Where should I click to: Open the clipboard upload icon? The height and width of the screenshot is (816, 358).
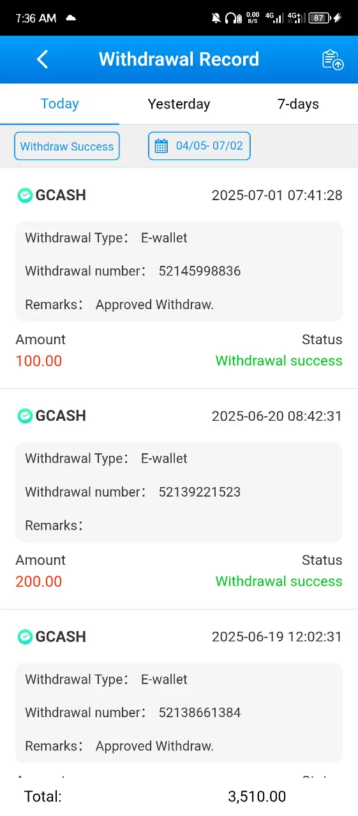(332, 59)
